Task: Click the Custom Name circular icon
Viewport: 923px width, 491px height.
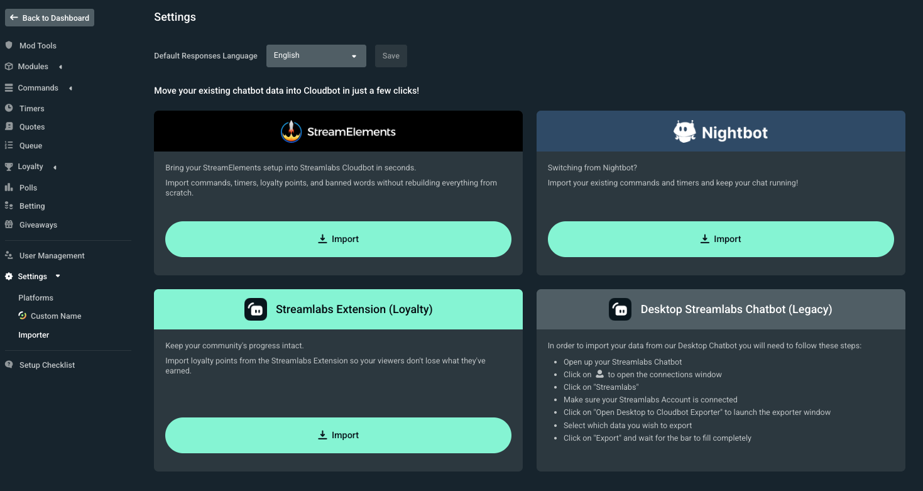Action: (x=22, y=316)
